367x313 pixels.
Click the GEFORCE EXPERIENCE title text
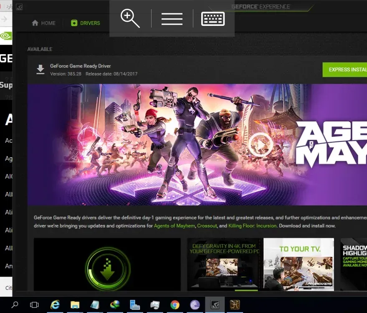coord(261,7)
